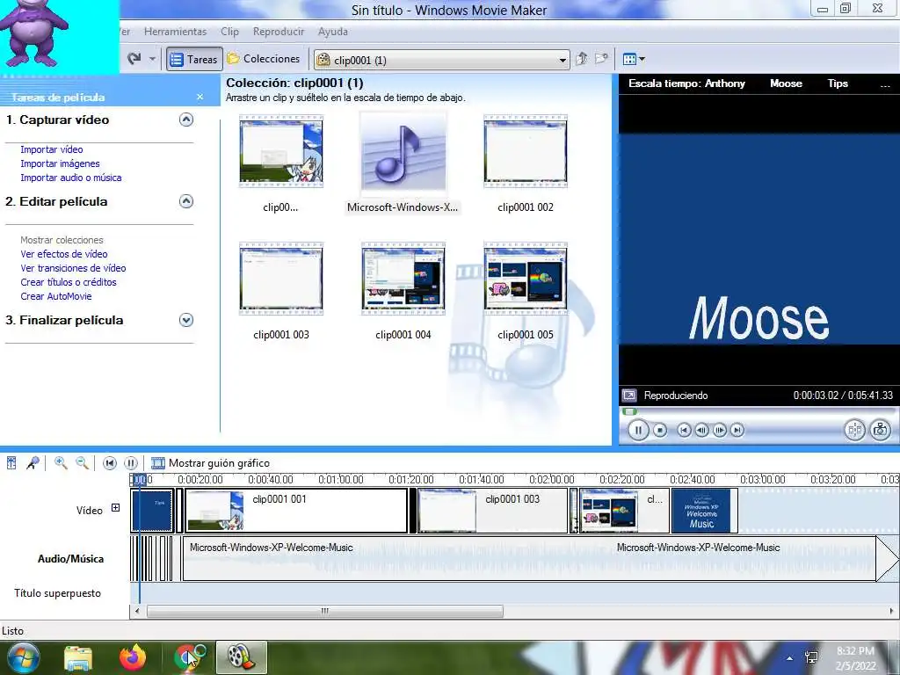Viewport: 900px width, 675px height.
Task: Select clip0001 003 on the video track
Action: point(492,511)
